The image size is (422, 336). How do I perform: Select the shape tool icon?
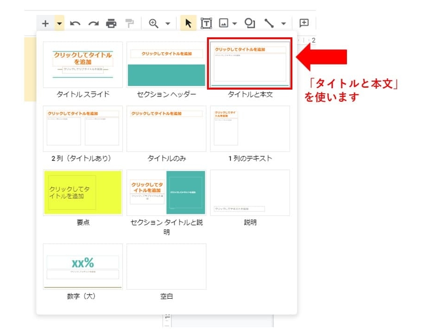[x=250, y=23]
